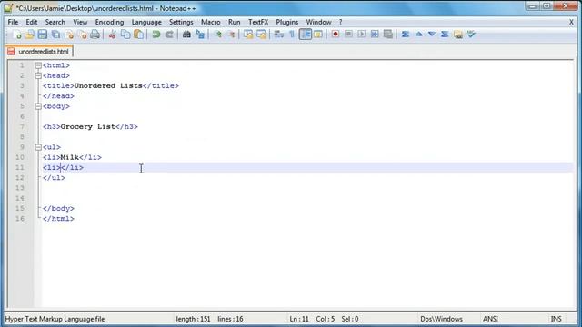Click Synchronize Horizontal Scrolling icon
582x327 pixels.
pyautogui.click(x=261, y=35)
